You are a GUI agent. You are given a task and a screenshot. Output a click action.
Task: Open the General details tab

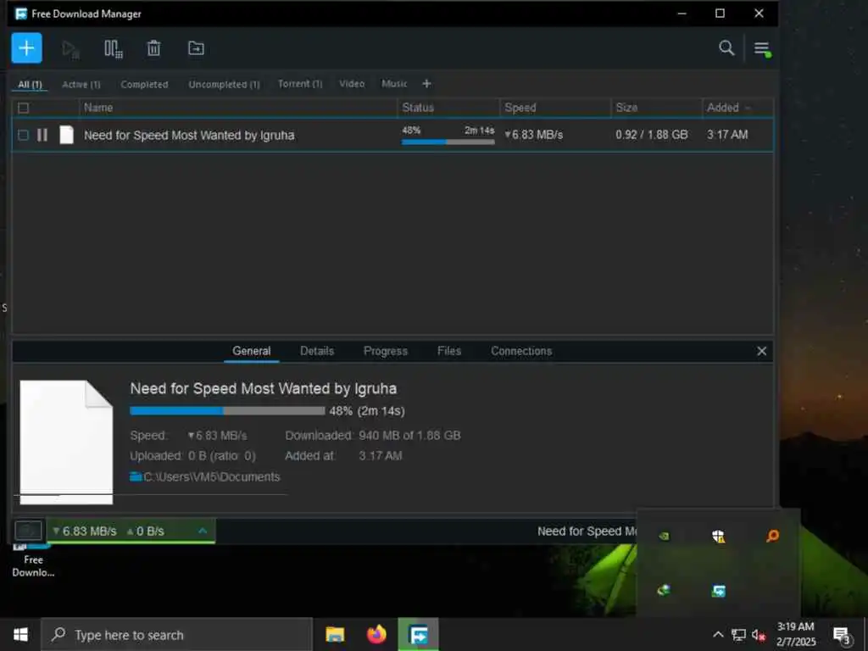(251, 351)
